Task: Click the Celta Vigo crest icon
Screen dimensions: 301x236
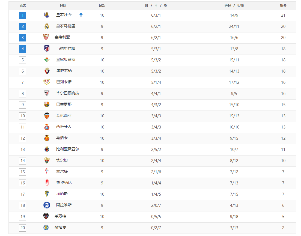Action: 47,171
